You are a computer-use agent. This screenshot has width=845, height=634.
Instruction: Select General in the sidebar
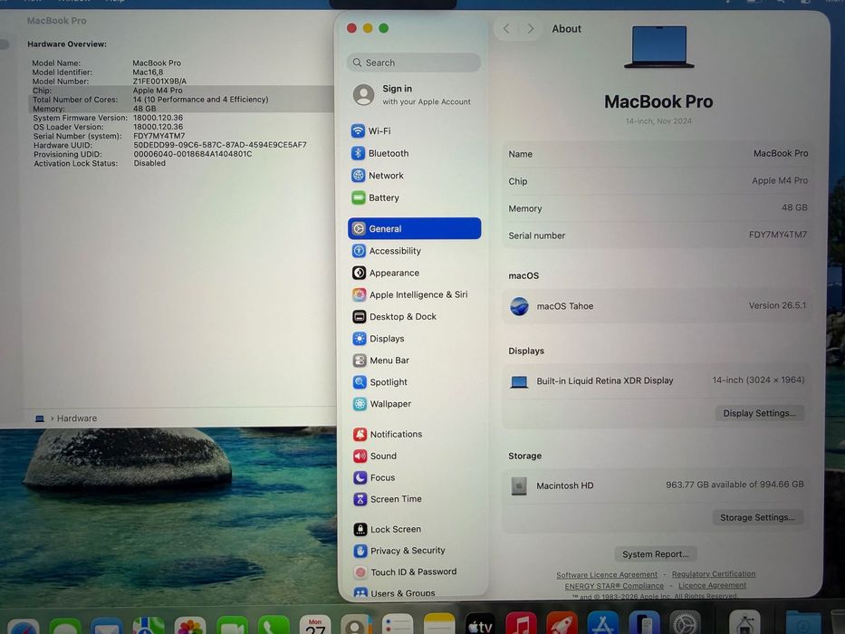(x=414, y=228)
